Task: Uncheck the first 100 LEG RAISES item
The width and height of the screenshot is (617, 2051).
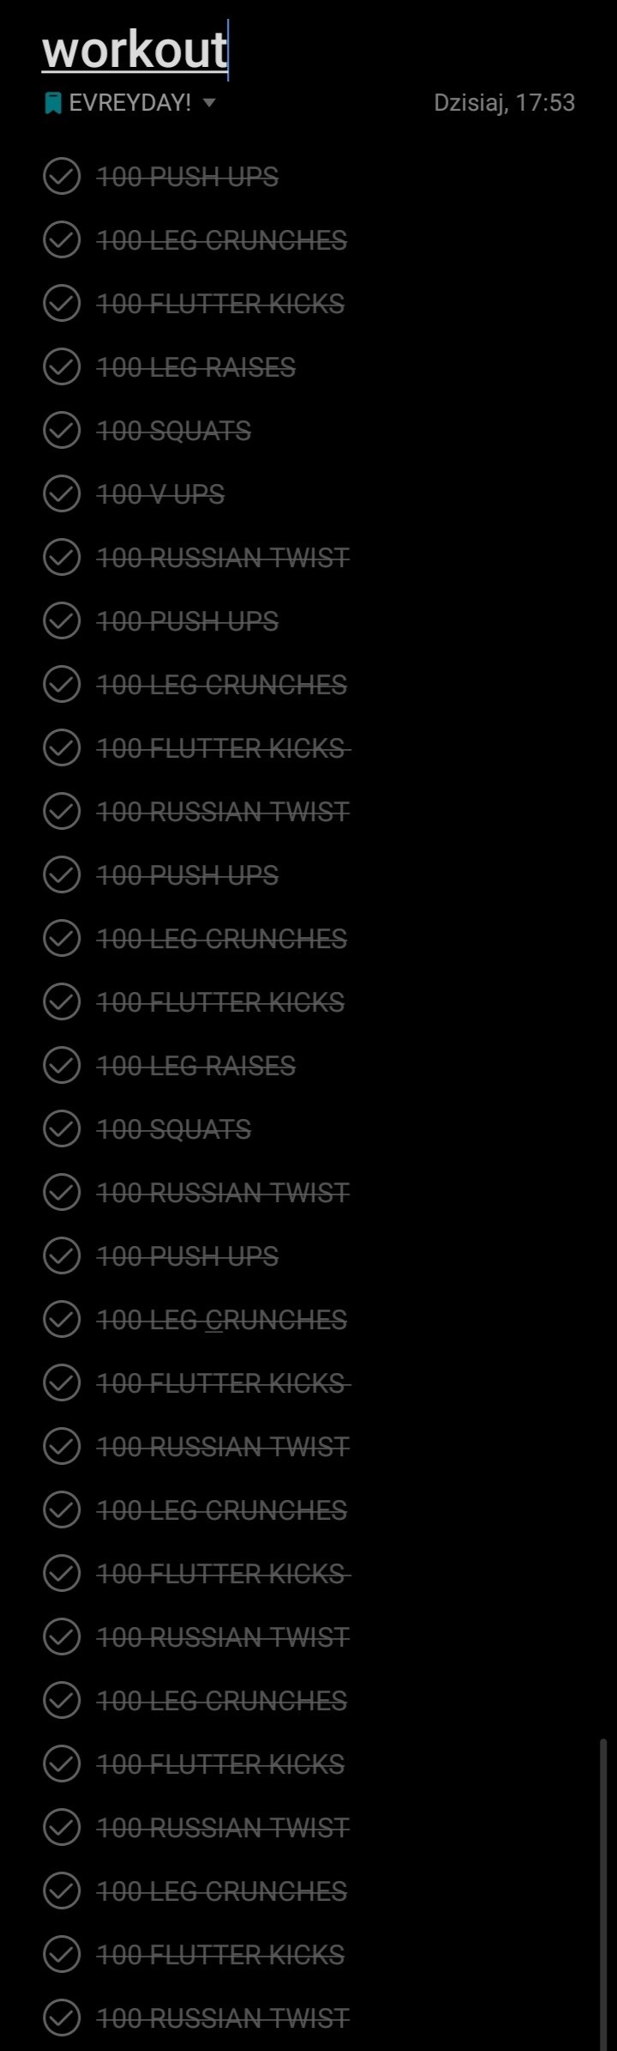Action: (x=62, y=367)
